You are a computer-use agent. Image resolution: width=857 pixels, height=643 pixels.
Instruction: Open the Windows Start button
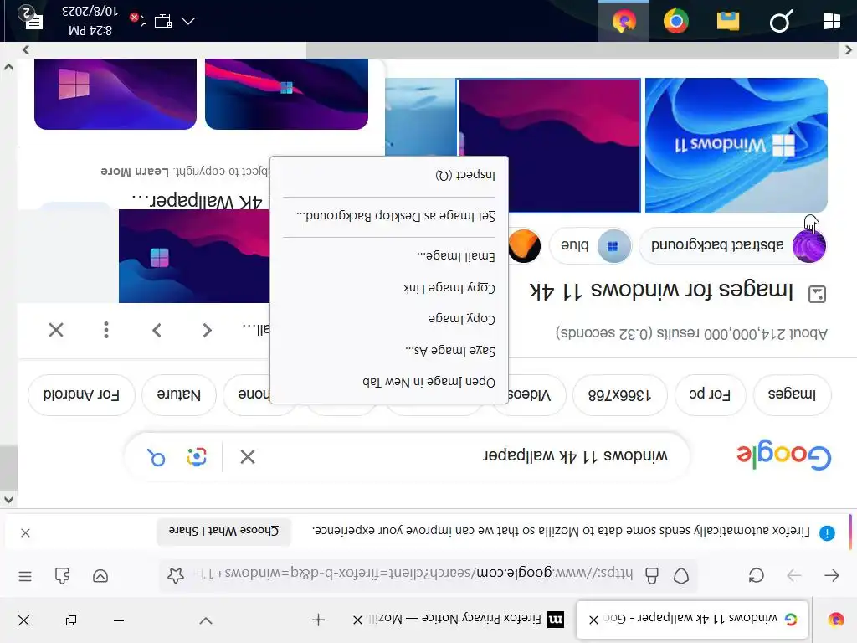(831, 21)
